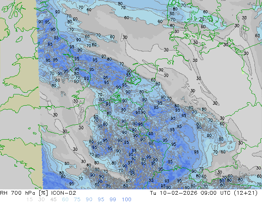Click the 90 value in the bottom legend

coord(89,200)
